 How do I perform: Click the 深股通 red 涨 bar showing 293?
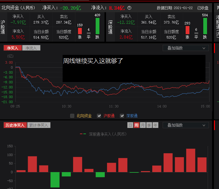188,30
